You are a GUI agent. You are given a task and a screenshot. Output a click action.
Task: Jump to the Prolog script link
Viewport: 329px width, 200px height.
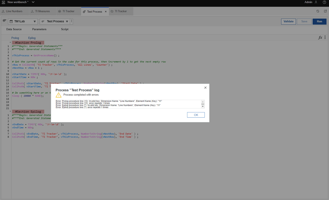[x=15, y=38]
